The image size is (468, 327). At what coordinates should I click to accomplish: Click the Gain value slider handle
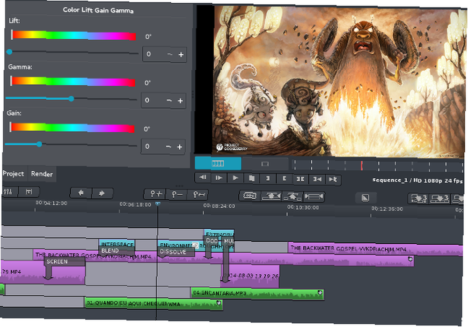39,145
